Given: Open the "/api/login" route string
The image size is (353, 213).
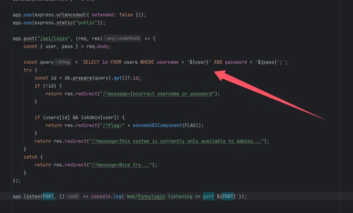Looking at the screenshot, I should coord(54,39).
